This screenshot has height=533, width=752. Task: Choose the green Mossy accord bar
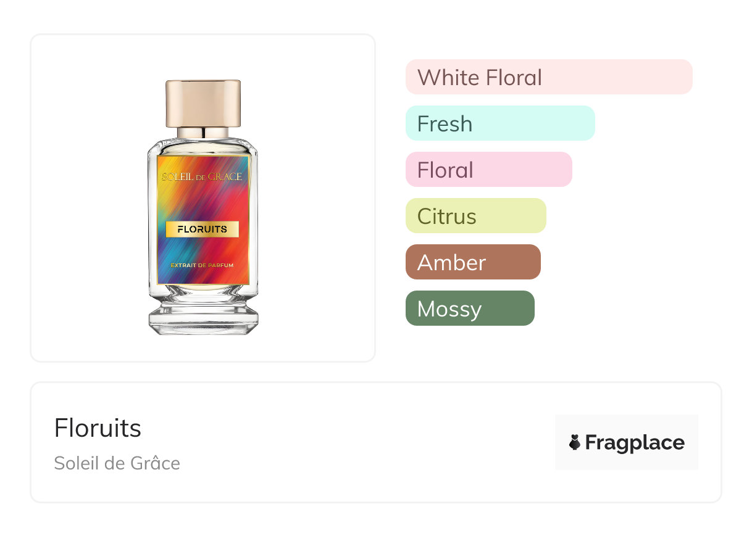tap(469, 308)
